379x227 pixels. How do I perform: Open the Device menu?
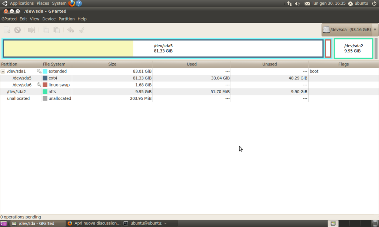tap(49, 19)
